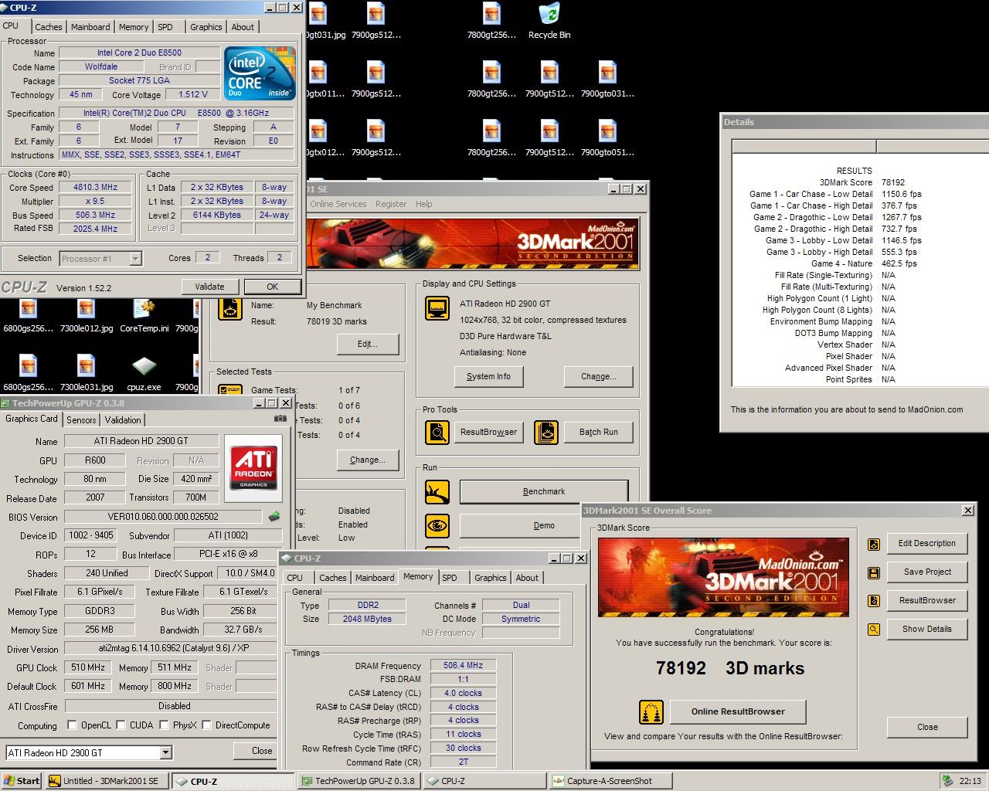
Task: Open the 3DMark Register menu
Action: [x=391, y=204]
